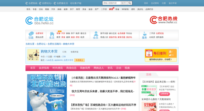This screenshot has height=111, width=204.
Task: Open moderator applemm profile link
Action: [58, 60]
